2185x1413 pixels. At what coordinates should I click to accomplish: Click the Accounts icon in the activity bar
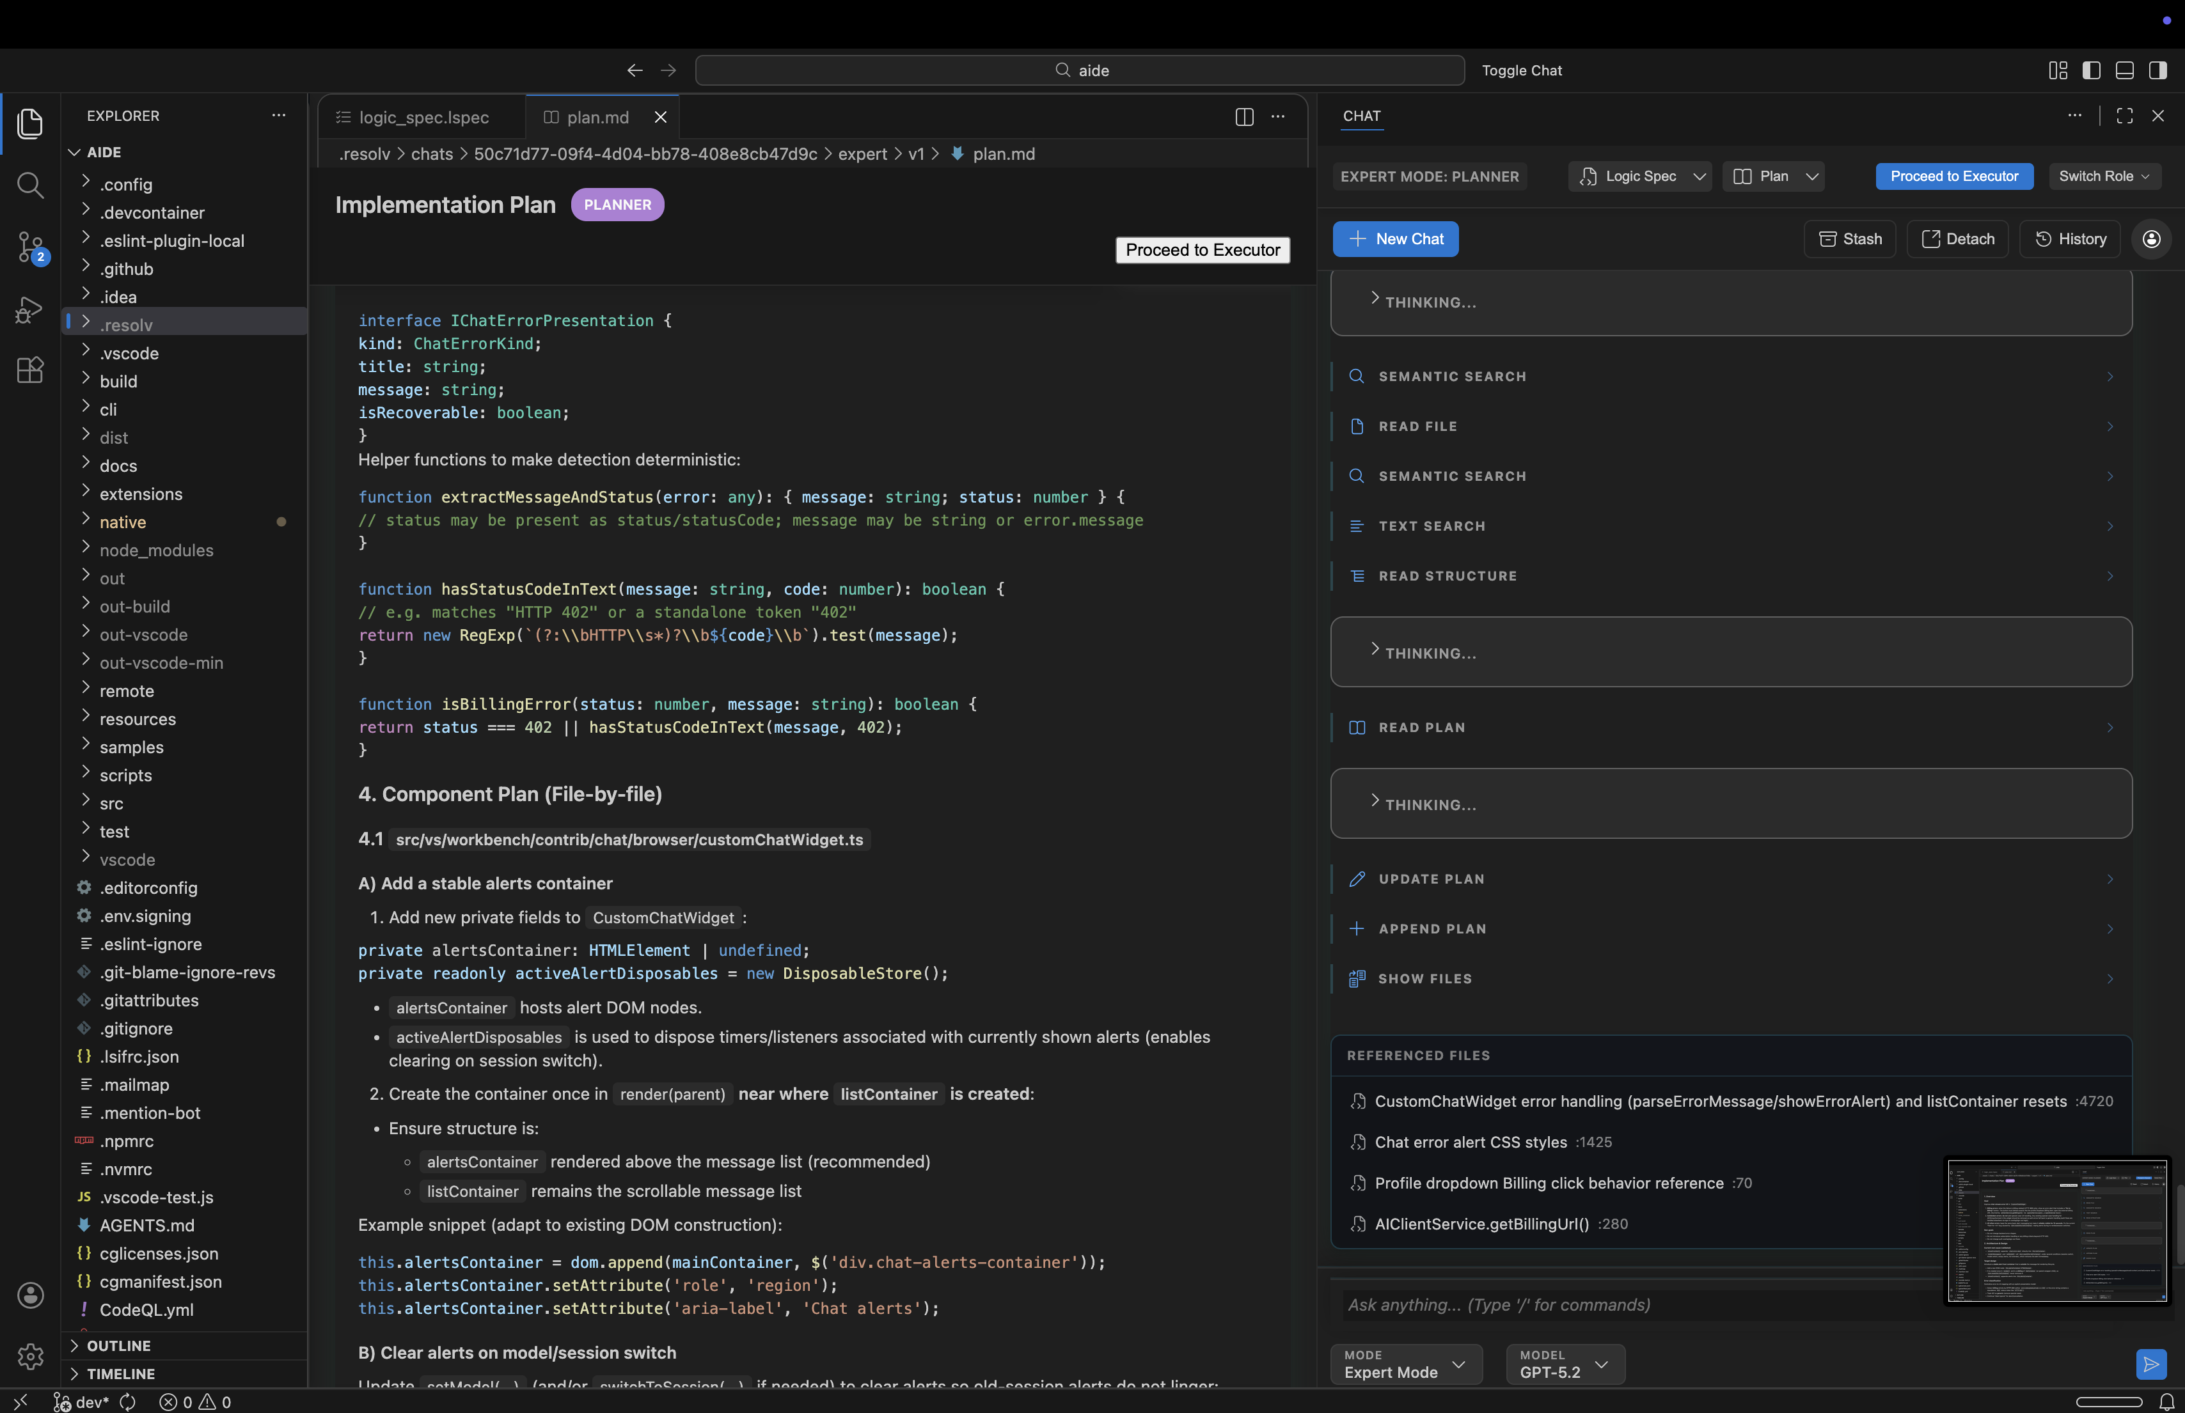(x=30, y=1295)
